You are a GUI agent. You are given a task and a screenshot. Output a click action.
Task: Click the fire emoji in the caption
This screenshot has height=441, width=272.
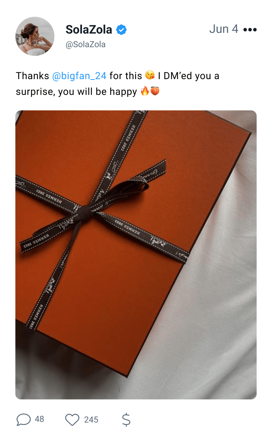pos(145,91)
